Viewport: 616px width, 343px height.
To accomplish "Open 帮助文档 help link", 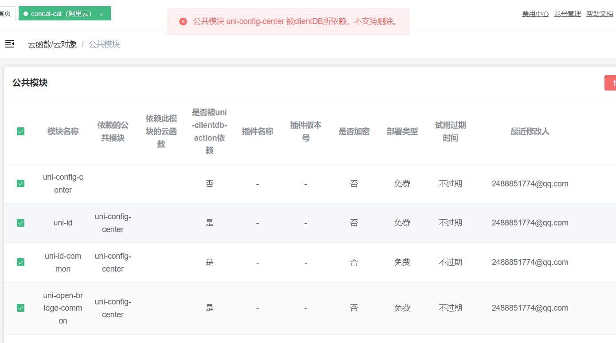I will coord(600,14).
